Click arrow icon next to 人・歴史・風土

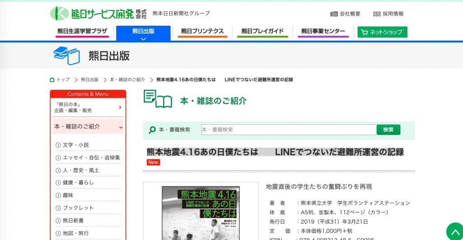click(58, 171)
